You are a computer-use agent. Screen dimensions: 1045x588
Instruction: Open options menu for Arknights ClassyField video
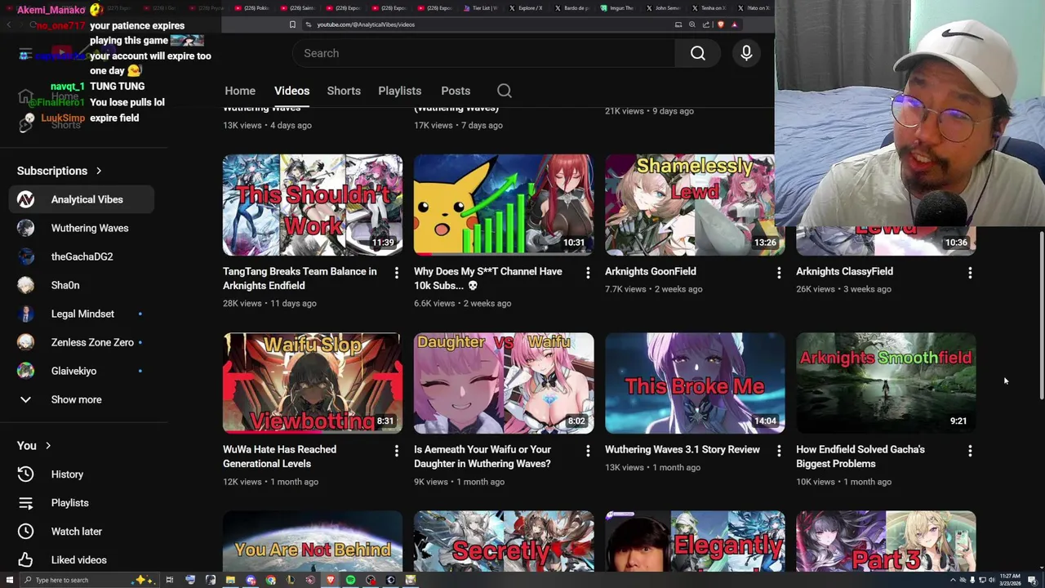(x=970, y=273)
